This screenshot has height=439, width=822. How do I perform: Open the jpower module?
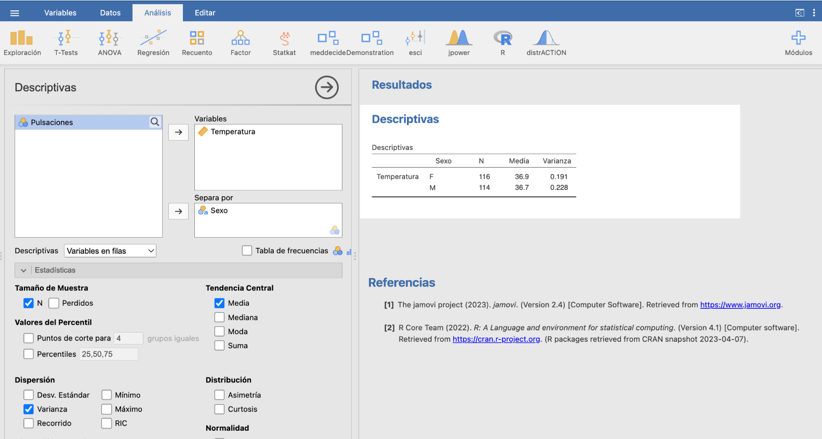point(459,43)
